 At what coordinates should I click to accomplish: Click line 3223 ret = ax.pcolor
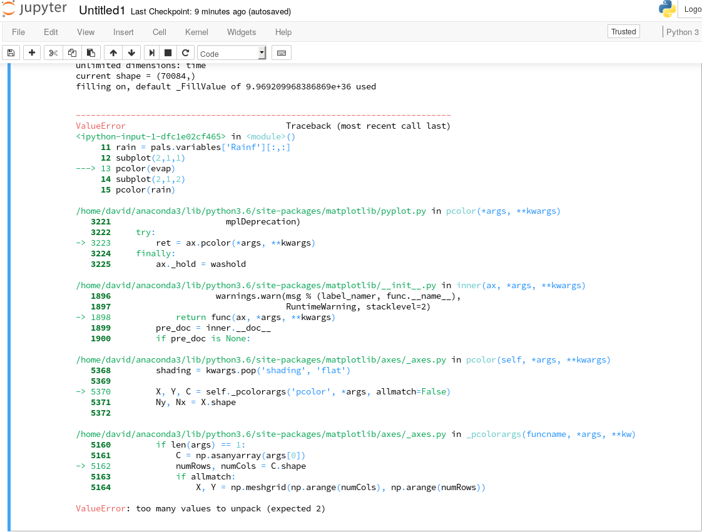[x=196, y=243]
